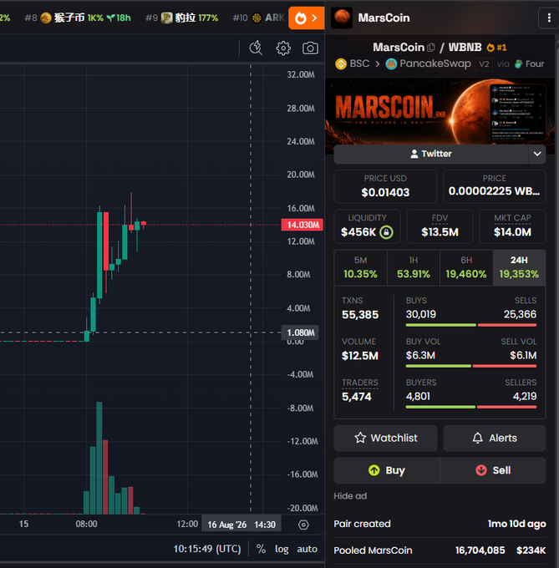
Task: Open #10 ARK trending token
Action: (259, 18)
